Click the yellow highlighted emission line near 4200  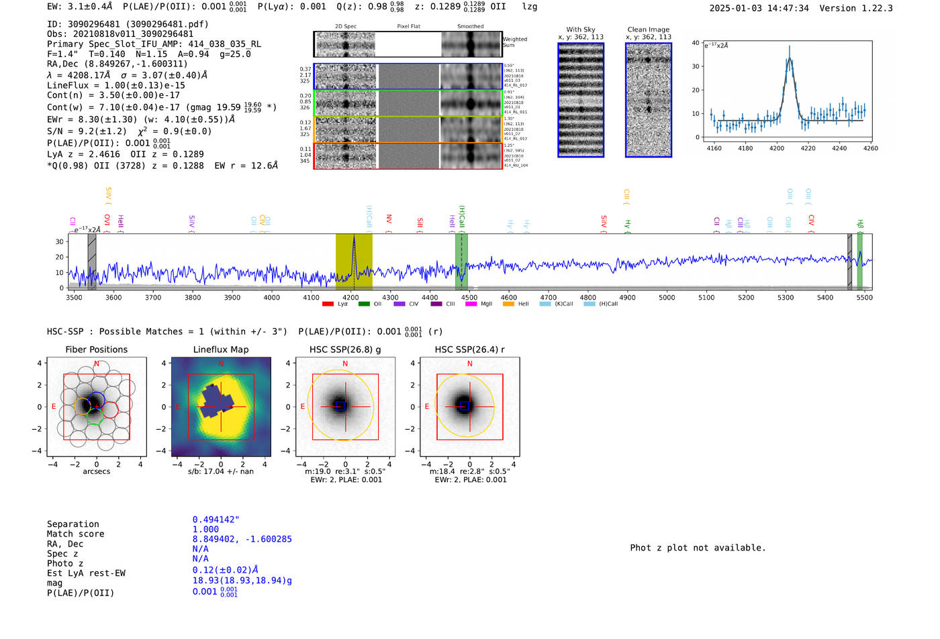click(354, 262)
